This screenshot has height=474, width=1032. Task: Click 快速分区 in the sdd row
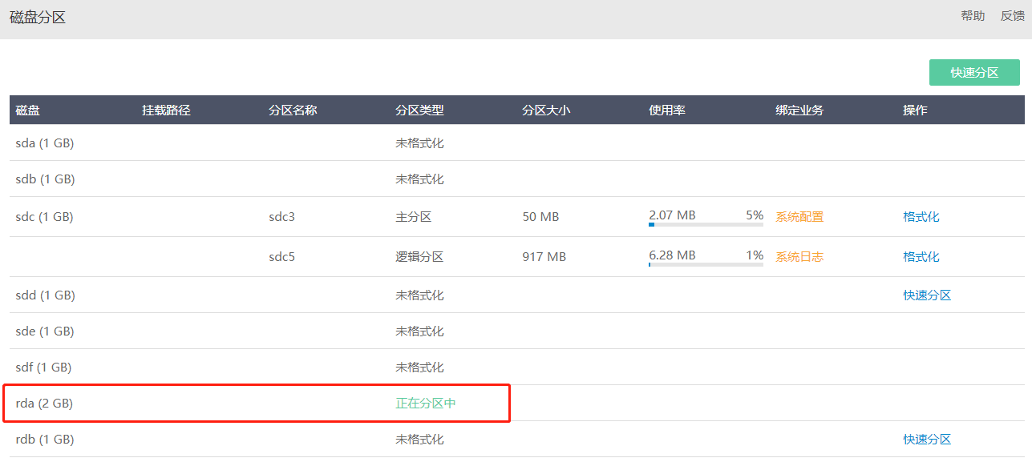927,295
